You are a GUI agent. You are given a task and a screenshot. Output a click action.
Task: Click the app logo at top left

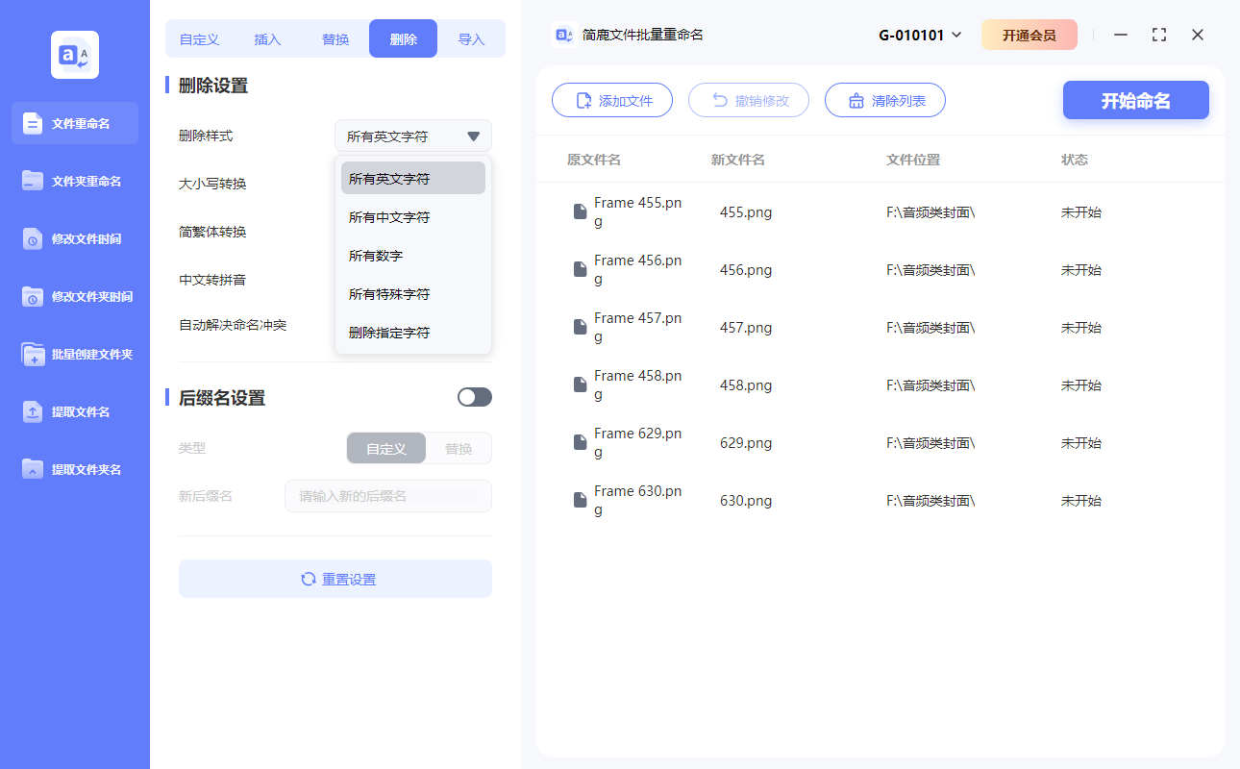74,55
